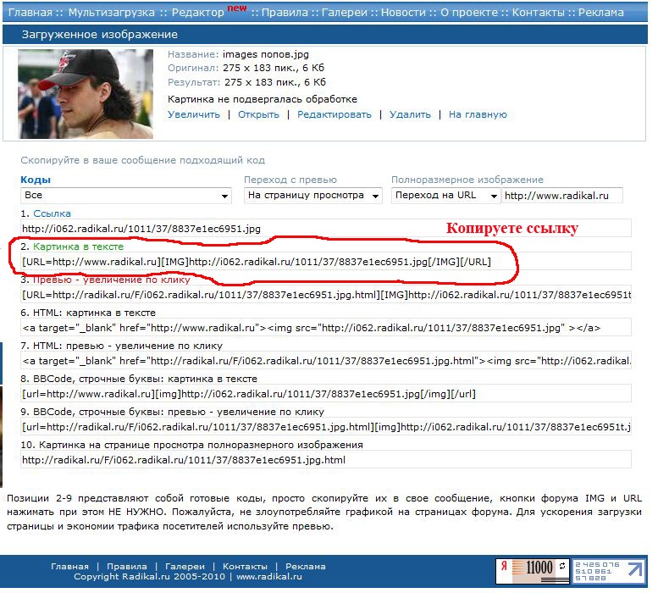The width and height of the screenshot is (669, 593).
Task: Go to 'Новости' in the top navigation
Action: [x=403, y=13]
